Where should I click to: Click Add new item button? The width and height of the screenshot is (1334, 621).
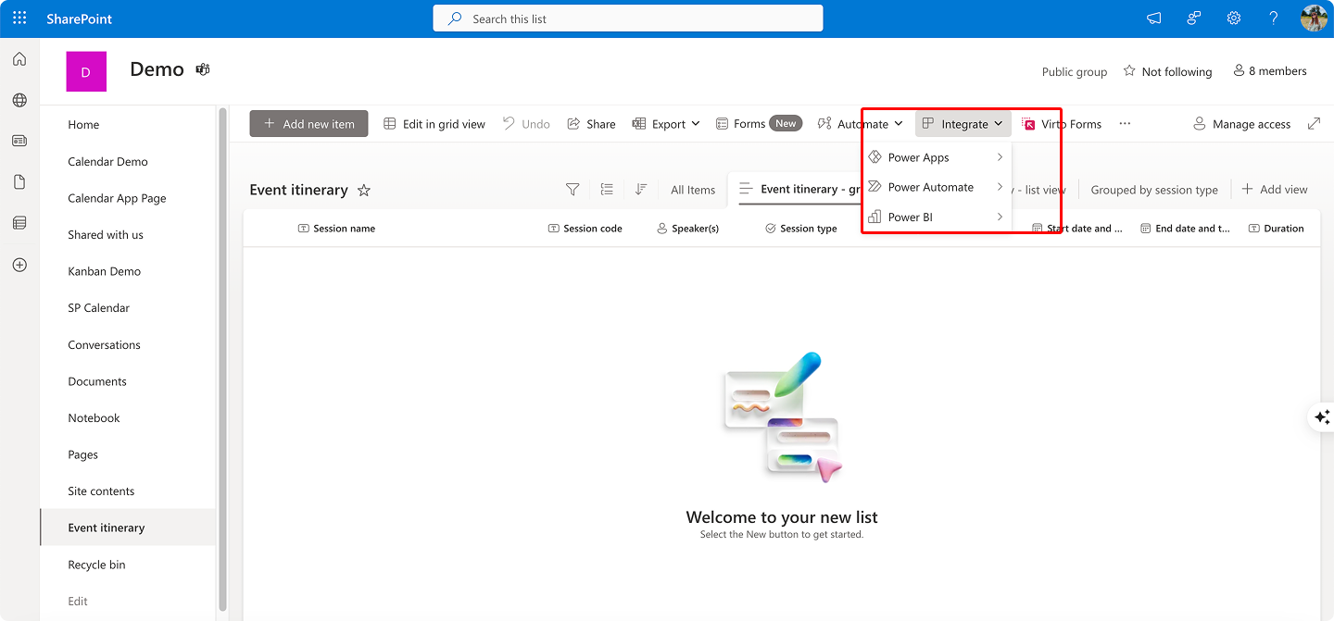coord(308,124)
